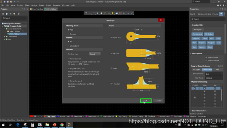Enable the Snap To Guides checkbox

tap(206, 60)
